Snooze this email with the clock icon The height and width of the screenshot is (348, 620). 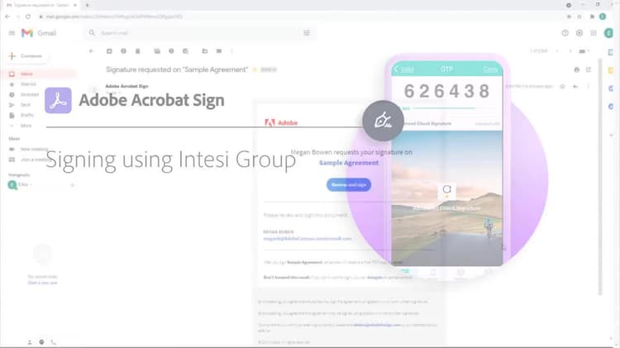[171, 51]
